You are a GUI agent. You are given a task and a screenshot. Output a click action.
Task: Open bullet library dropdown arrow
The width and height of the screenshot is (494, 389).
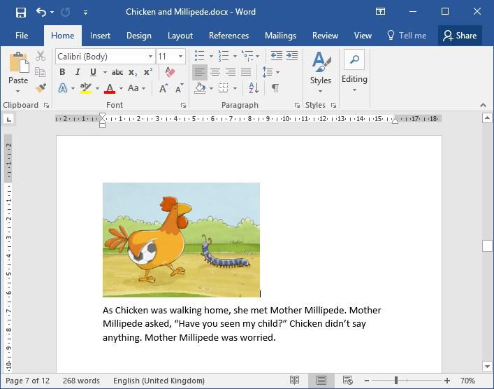tap(211, 56)
